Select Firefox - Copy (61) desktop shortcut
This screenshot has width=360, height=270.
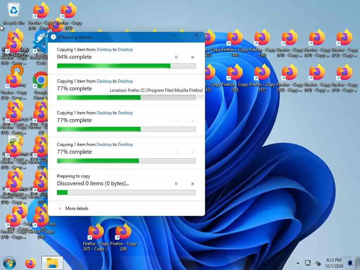[290, 43]
